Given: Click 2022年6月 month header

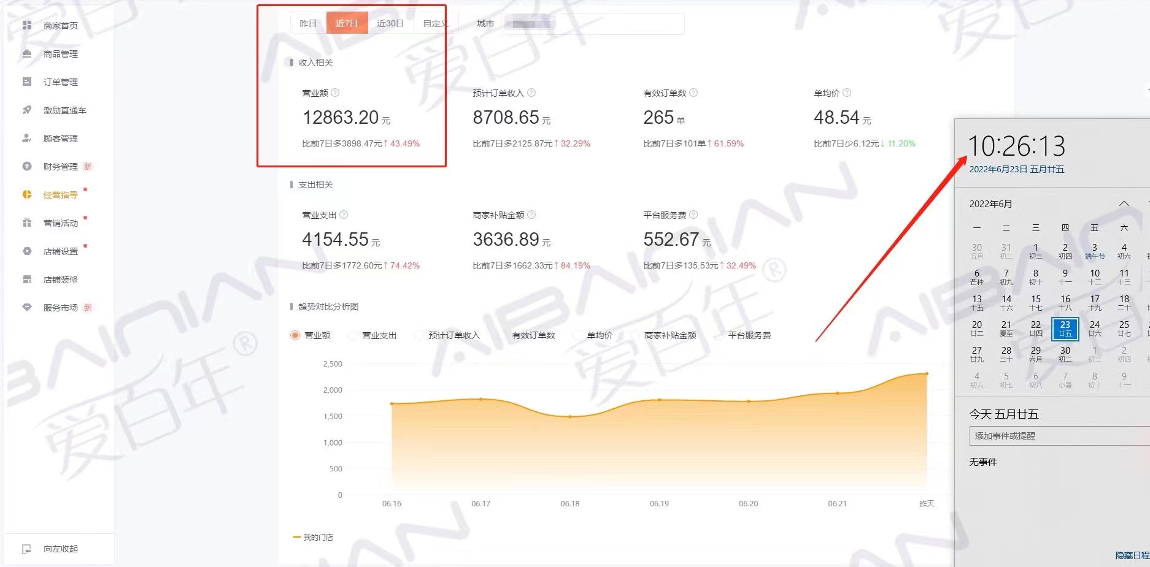Looking at the screenshot, I should click(x=990, y=204).
